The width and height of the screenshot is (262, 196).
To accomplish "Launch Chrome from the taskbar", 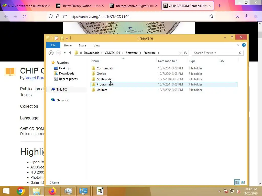I will tap(21, 191).
